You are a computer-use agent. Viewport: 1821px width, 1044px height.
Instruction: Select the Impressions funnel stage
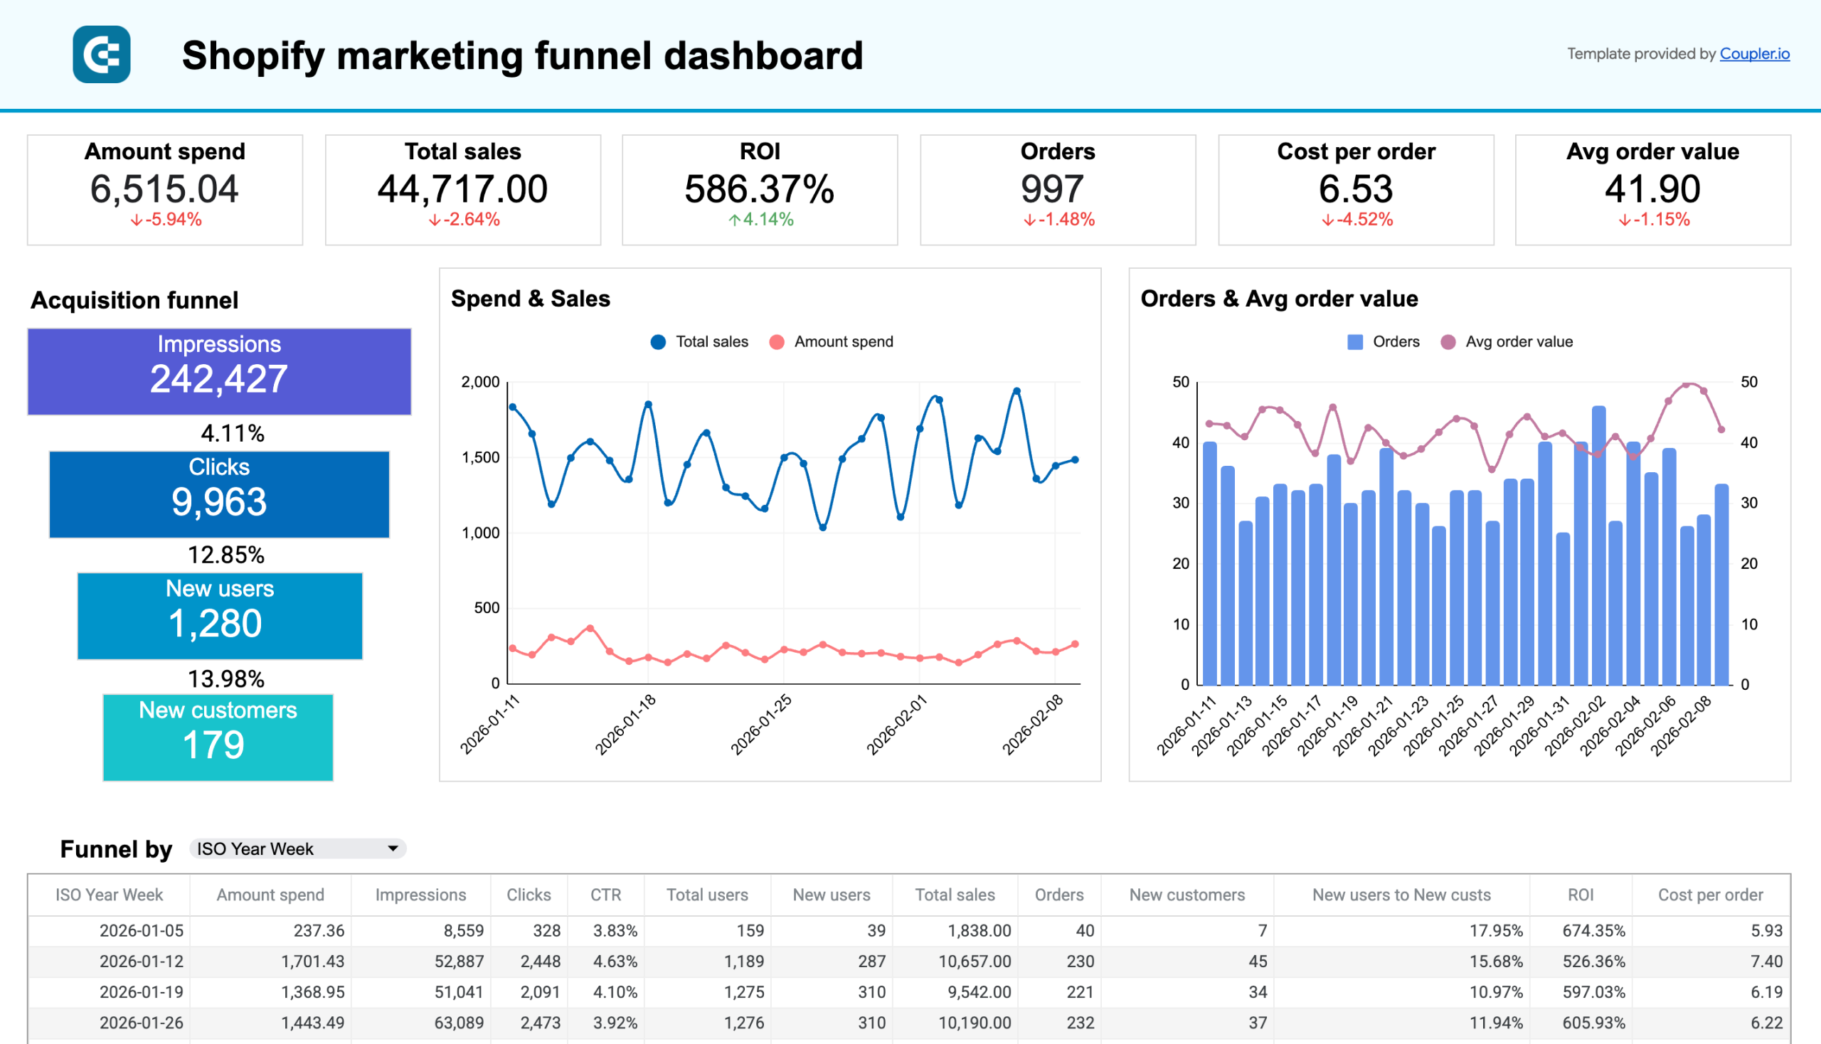point(218,371)
